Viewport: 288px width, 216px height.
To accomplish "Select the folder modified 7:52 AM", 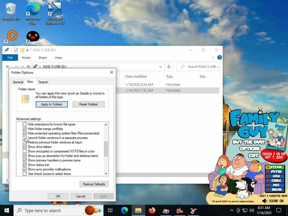I will (x=168, y=91).
